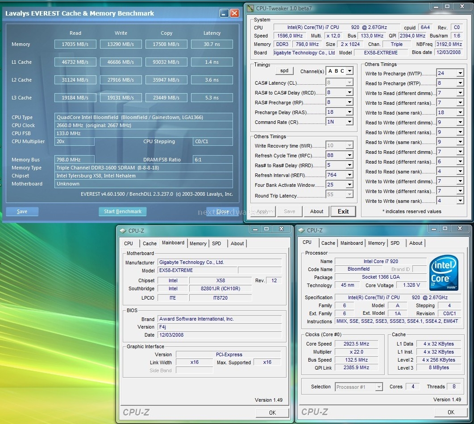474x424 pixels.
Task: Click the QPI Link 2385.9 MHz value
Action: click(357, 367)
